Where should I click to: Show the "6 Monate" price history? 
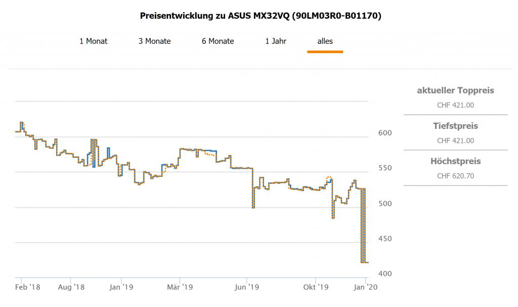point(218,41)
